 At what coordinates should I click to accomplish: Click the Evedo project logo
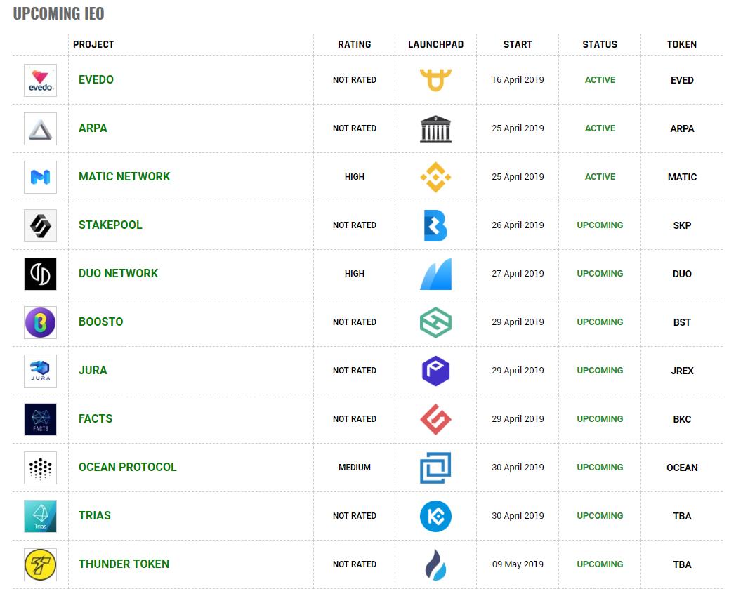[40, 80]
